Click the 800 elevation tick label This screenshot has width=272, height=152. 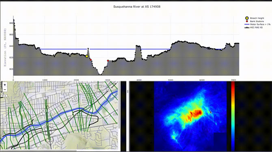pyautogui.click(x=11, y=69)
